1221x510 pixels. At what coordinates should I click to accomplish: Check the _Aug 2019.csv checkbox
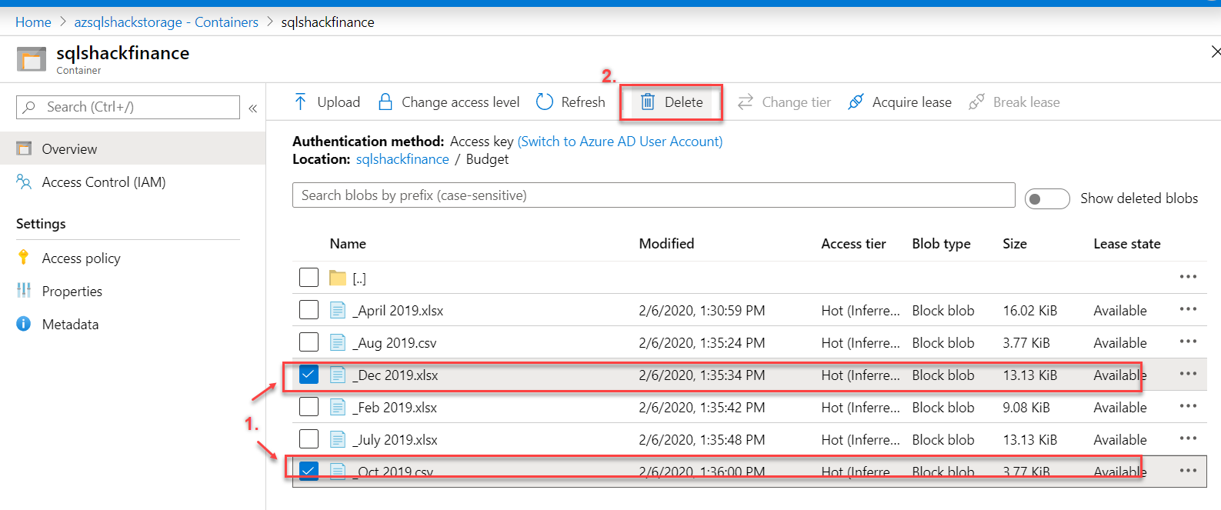(309, 342)
